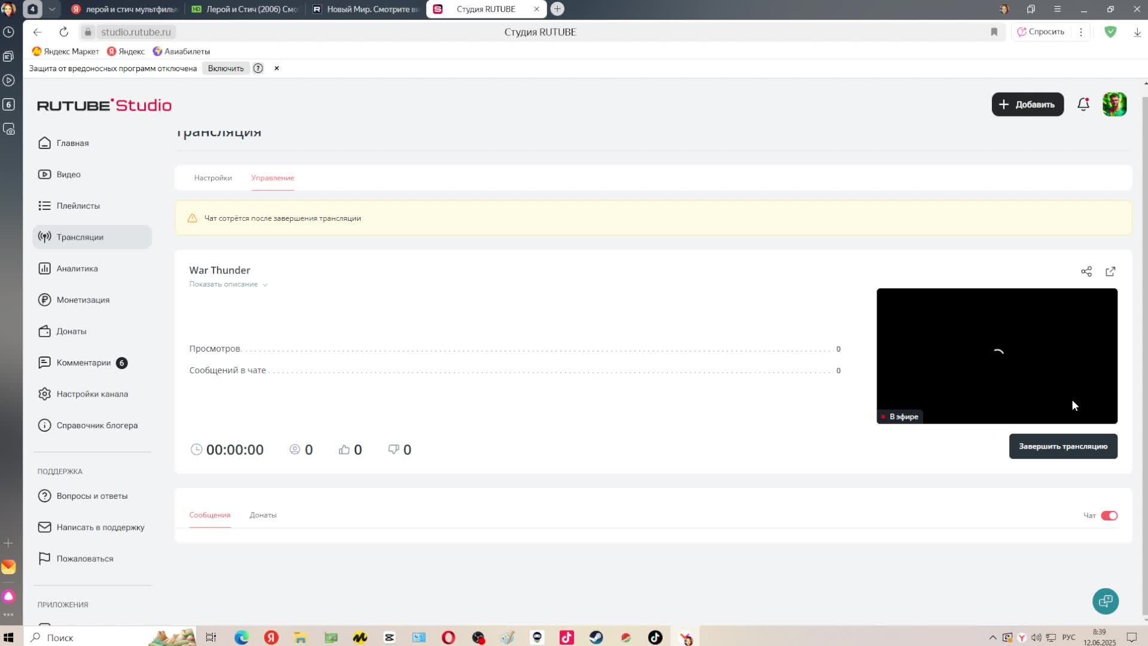Click Завершить трансляцию

[x=1063, y=446]
